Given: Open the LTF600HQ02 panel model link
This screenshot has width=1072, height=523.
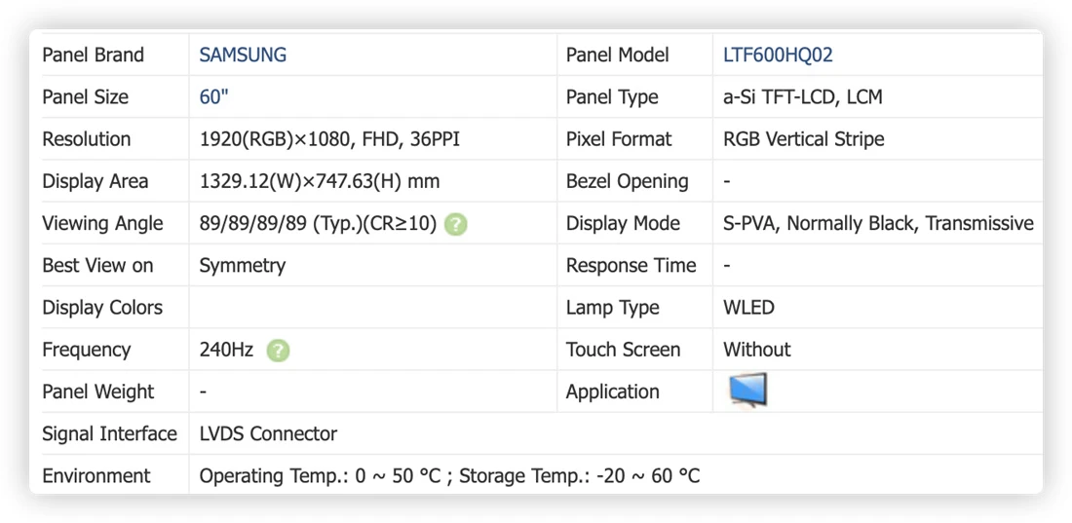Looking at the screenshot, I should click(778, 55).
